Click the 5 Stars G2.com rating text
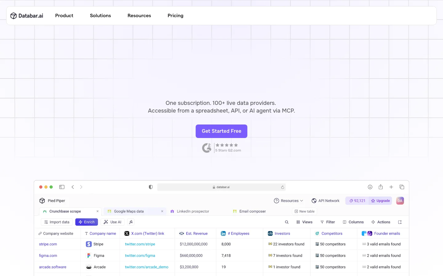 click(x=228, y=150)
